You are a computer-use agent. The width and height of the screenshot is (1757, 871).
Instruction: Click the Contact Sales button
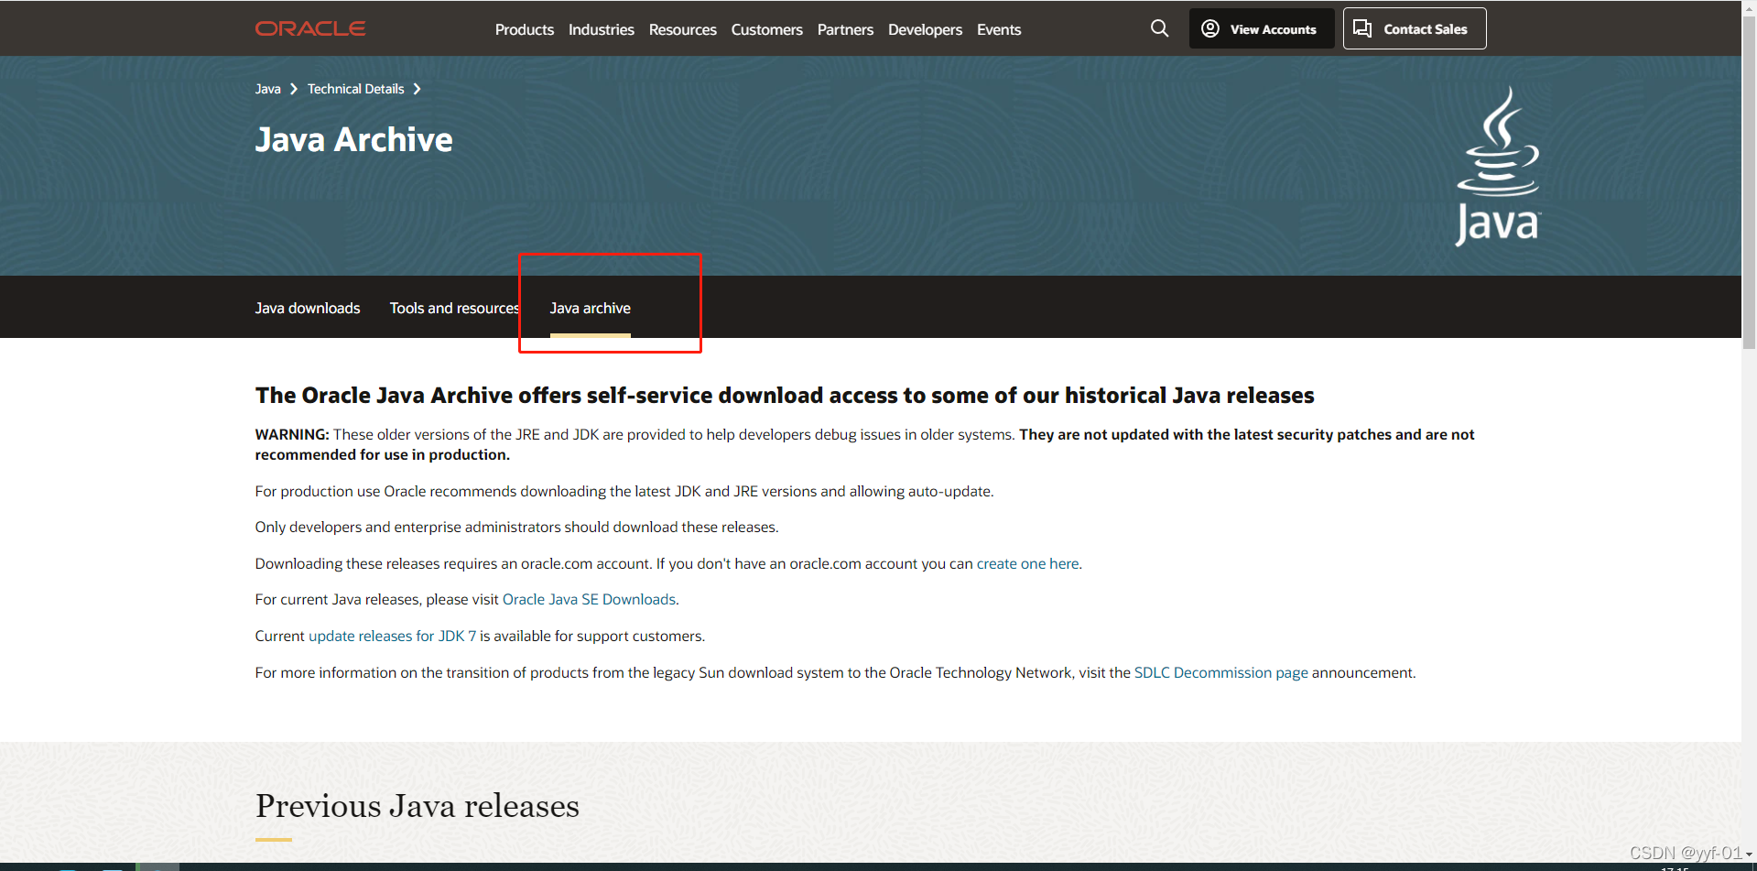(x=1415, y=28)
